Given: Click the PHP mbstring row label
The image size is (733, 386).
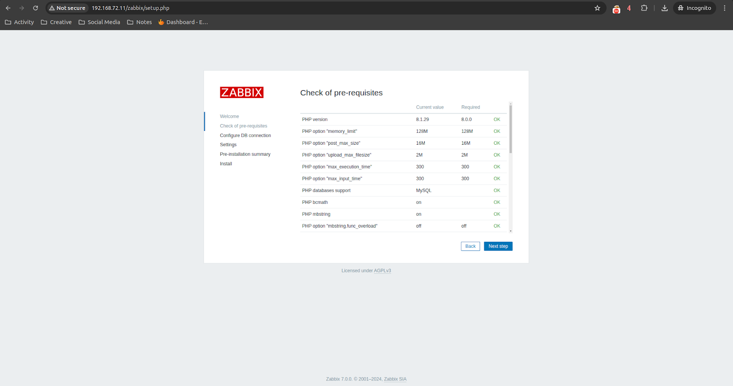Looking at the screenshot, I should (x=316, y=214).
